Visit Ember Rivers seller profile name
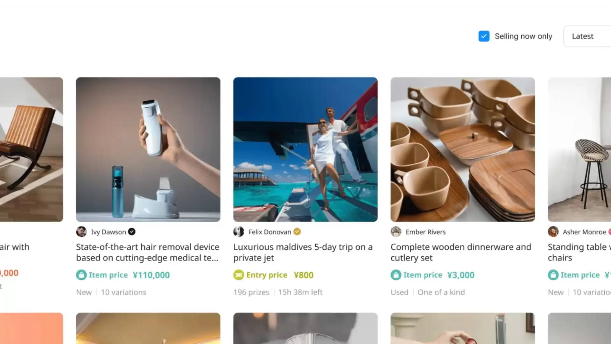The width and height of the screenshot is (611, 344). tap(425, 232)
